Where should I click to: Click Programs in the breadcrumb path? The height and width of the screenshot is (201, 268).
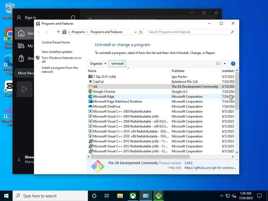tap(78, 32)
